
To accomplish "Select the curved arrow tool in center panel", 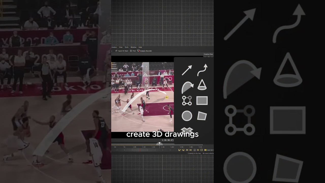I will 202,70.
